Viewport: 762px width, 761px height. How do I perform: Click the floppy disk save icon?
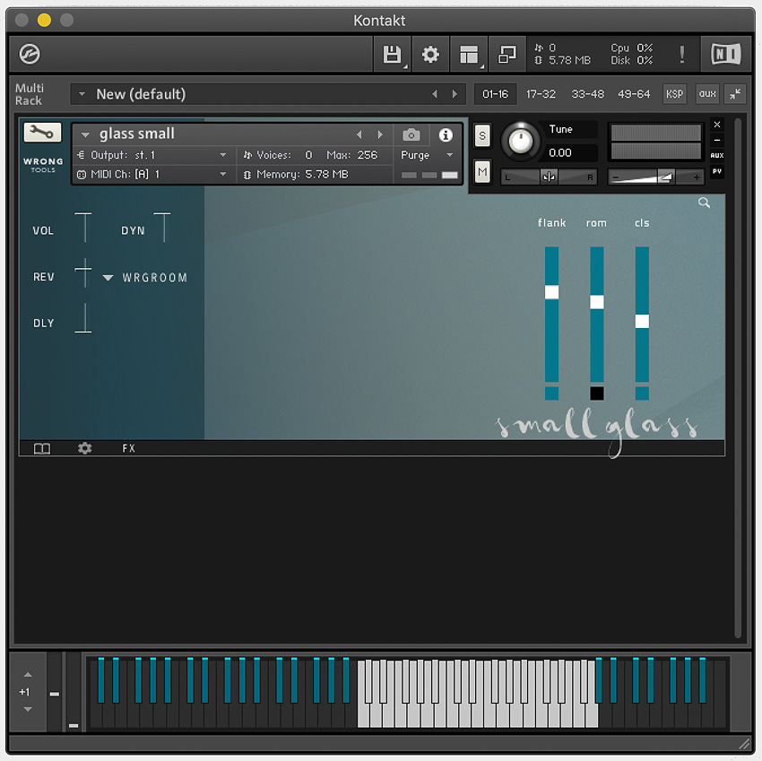coord(392,54)
